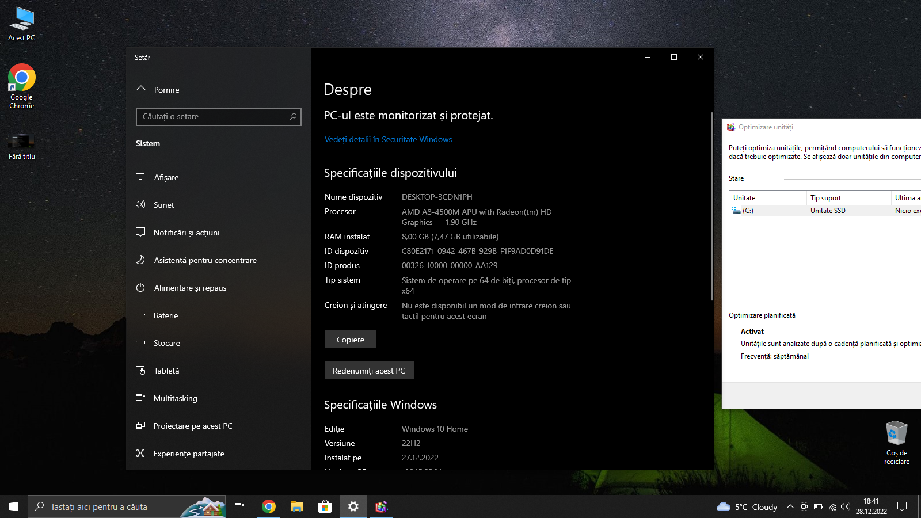The image size is (921, 518).
Task: Launch Chrome from the taskbar
Action: 269,506
